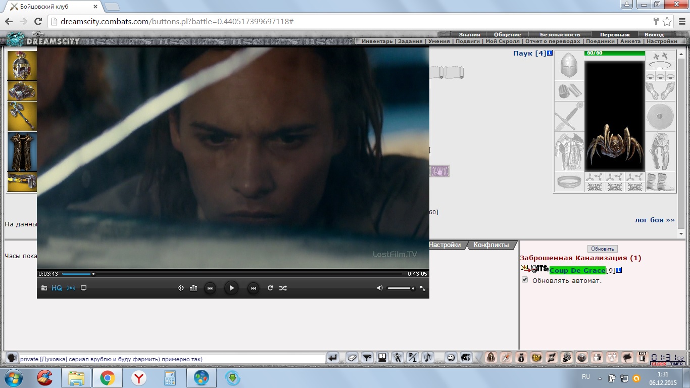Image resolution: width=690 pixels, height=388 pixels.
Task: Click the monitor display icon in player
Action: 84,288
